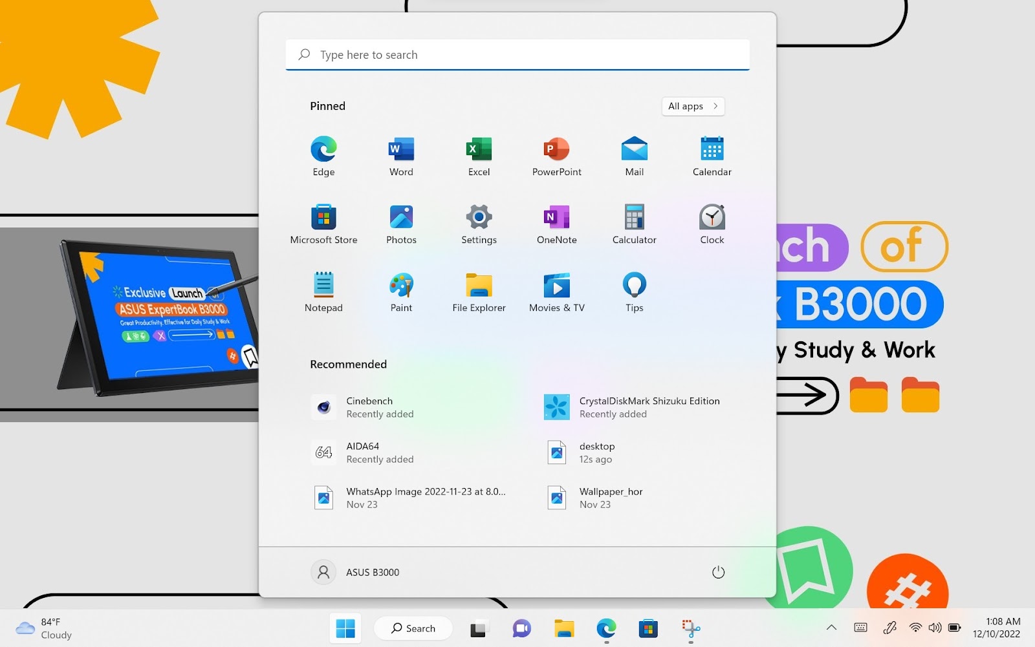Start PowerPoint from the Start menu
This screenshot has height=647, width=1035.
tap(556, 156)
